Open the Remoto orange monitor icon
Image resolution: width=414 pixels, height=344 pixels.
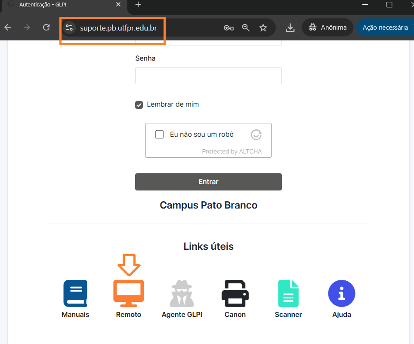click(129, 293)
